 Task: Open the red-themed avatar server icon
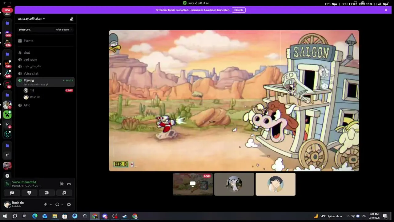7,166
